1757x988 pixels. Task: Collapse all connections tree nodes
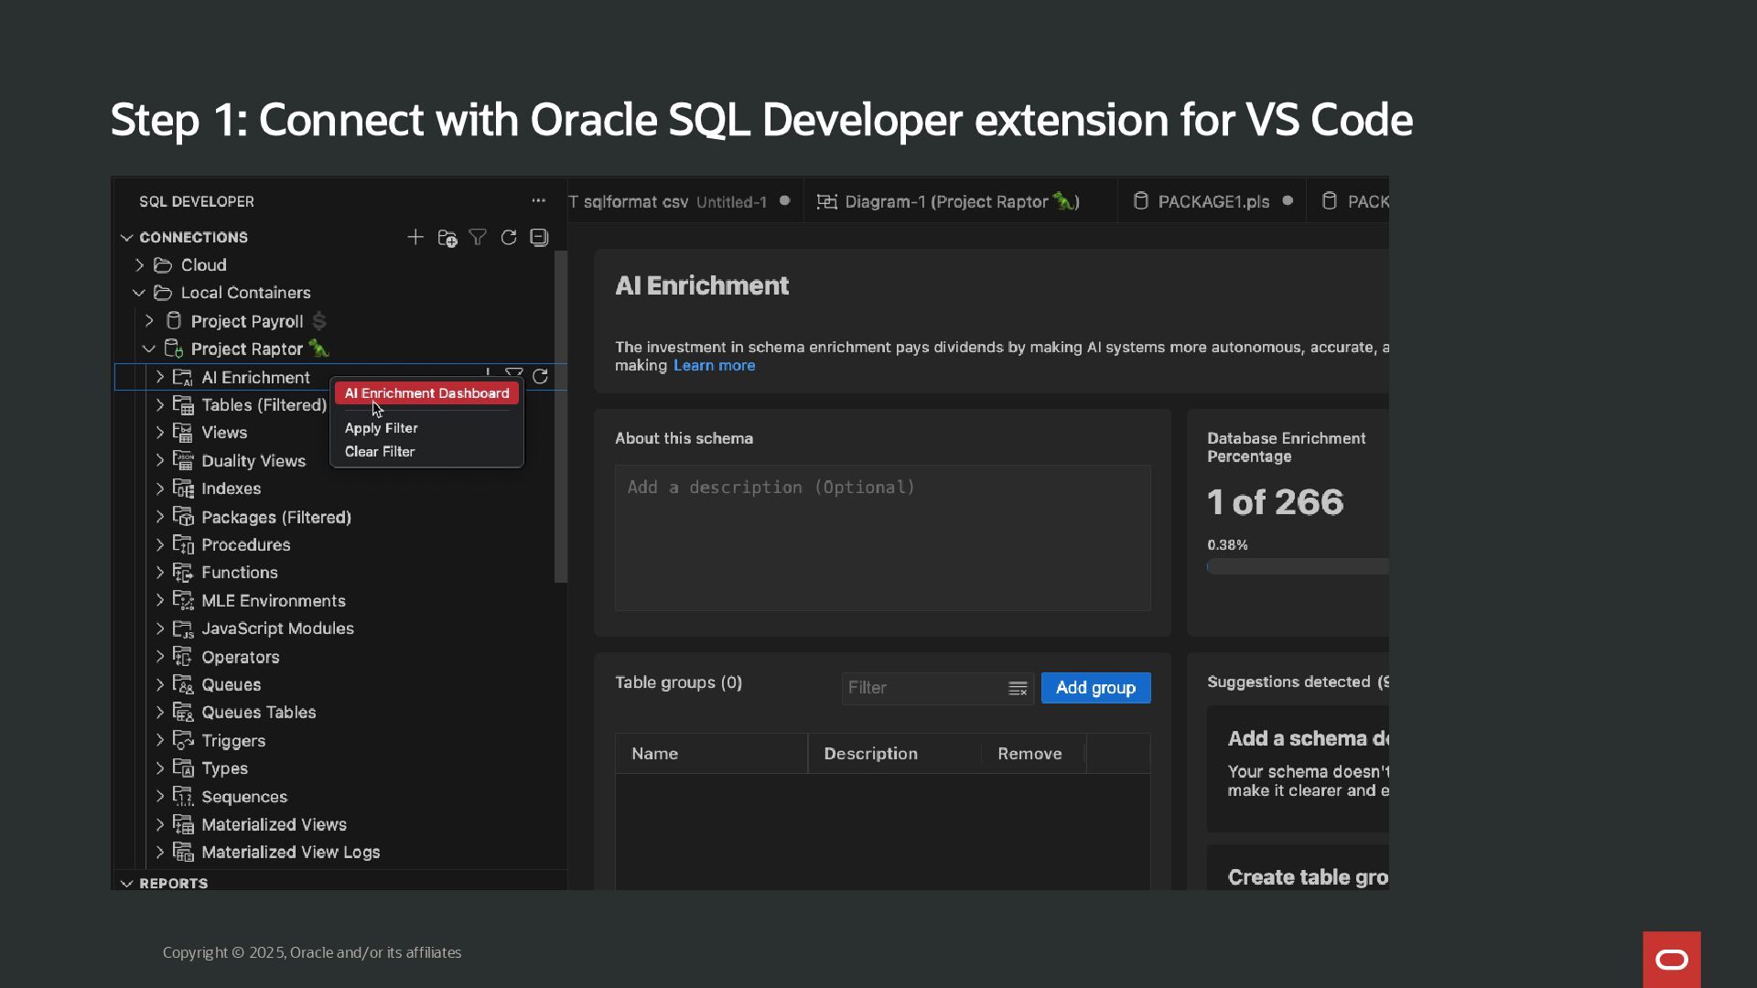pos(540,238)
